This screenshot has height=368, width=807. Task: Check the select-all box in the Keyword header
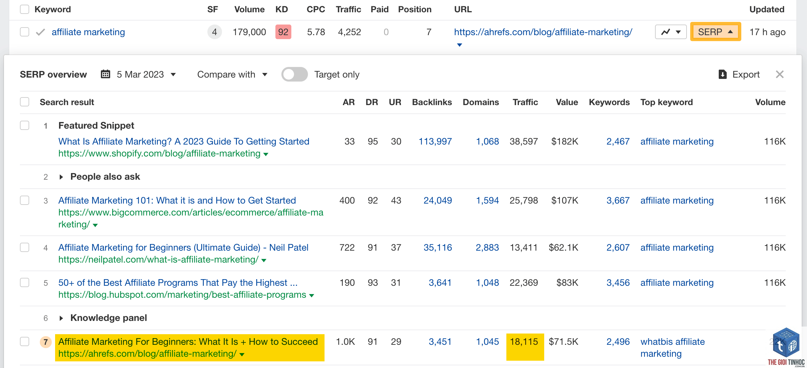point(25,9)
